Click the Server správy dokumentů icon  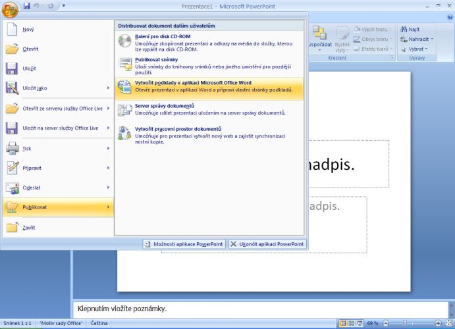click(124, 110)
